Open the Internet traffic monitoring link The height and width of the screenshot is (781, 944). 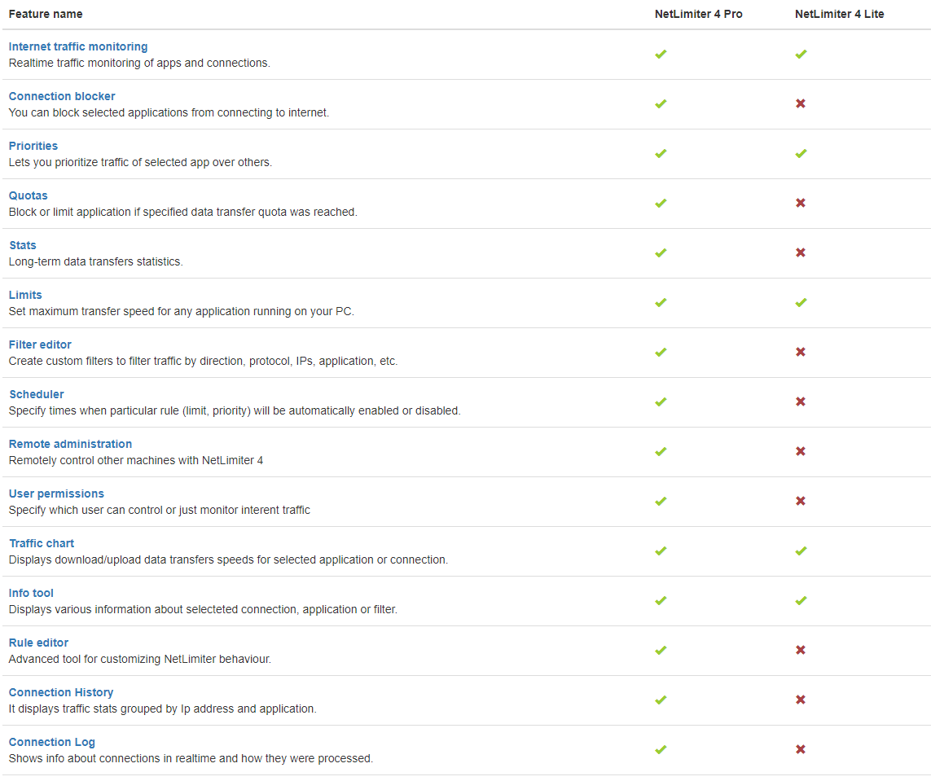(x=78, y=46)
